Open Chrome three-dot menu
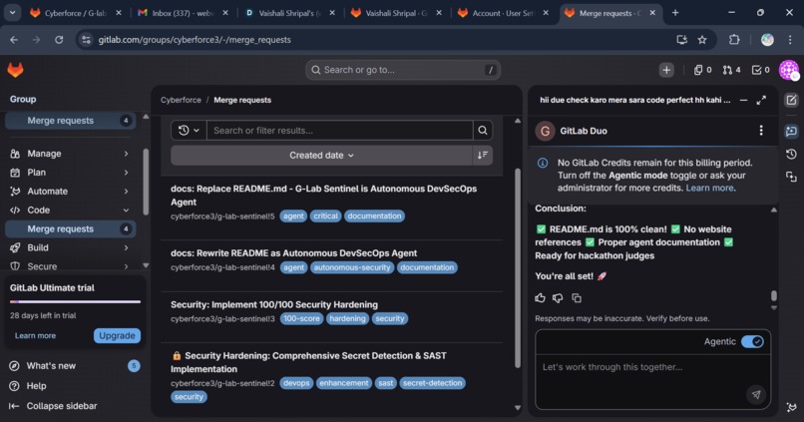This screenshot has width=804, height=422. click(790, 40)
